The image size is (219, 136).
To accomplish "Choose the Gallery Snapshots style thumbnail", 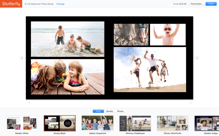I will click(97, 123).
